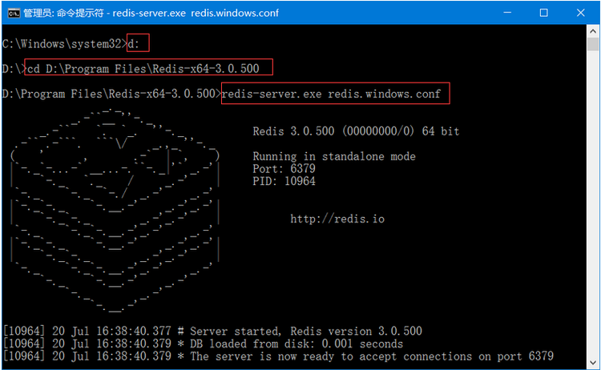Image resolution: width=601 pixels, height=370 pixels.
Task: Click the command prompt icon in title bar
Action: point(14,14)
